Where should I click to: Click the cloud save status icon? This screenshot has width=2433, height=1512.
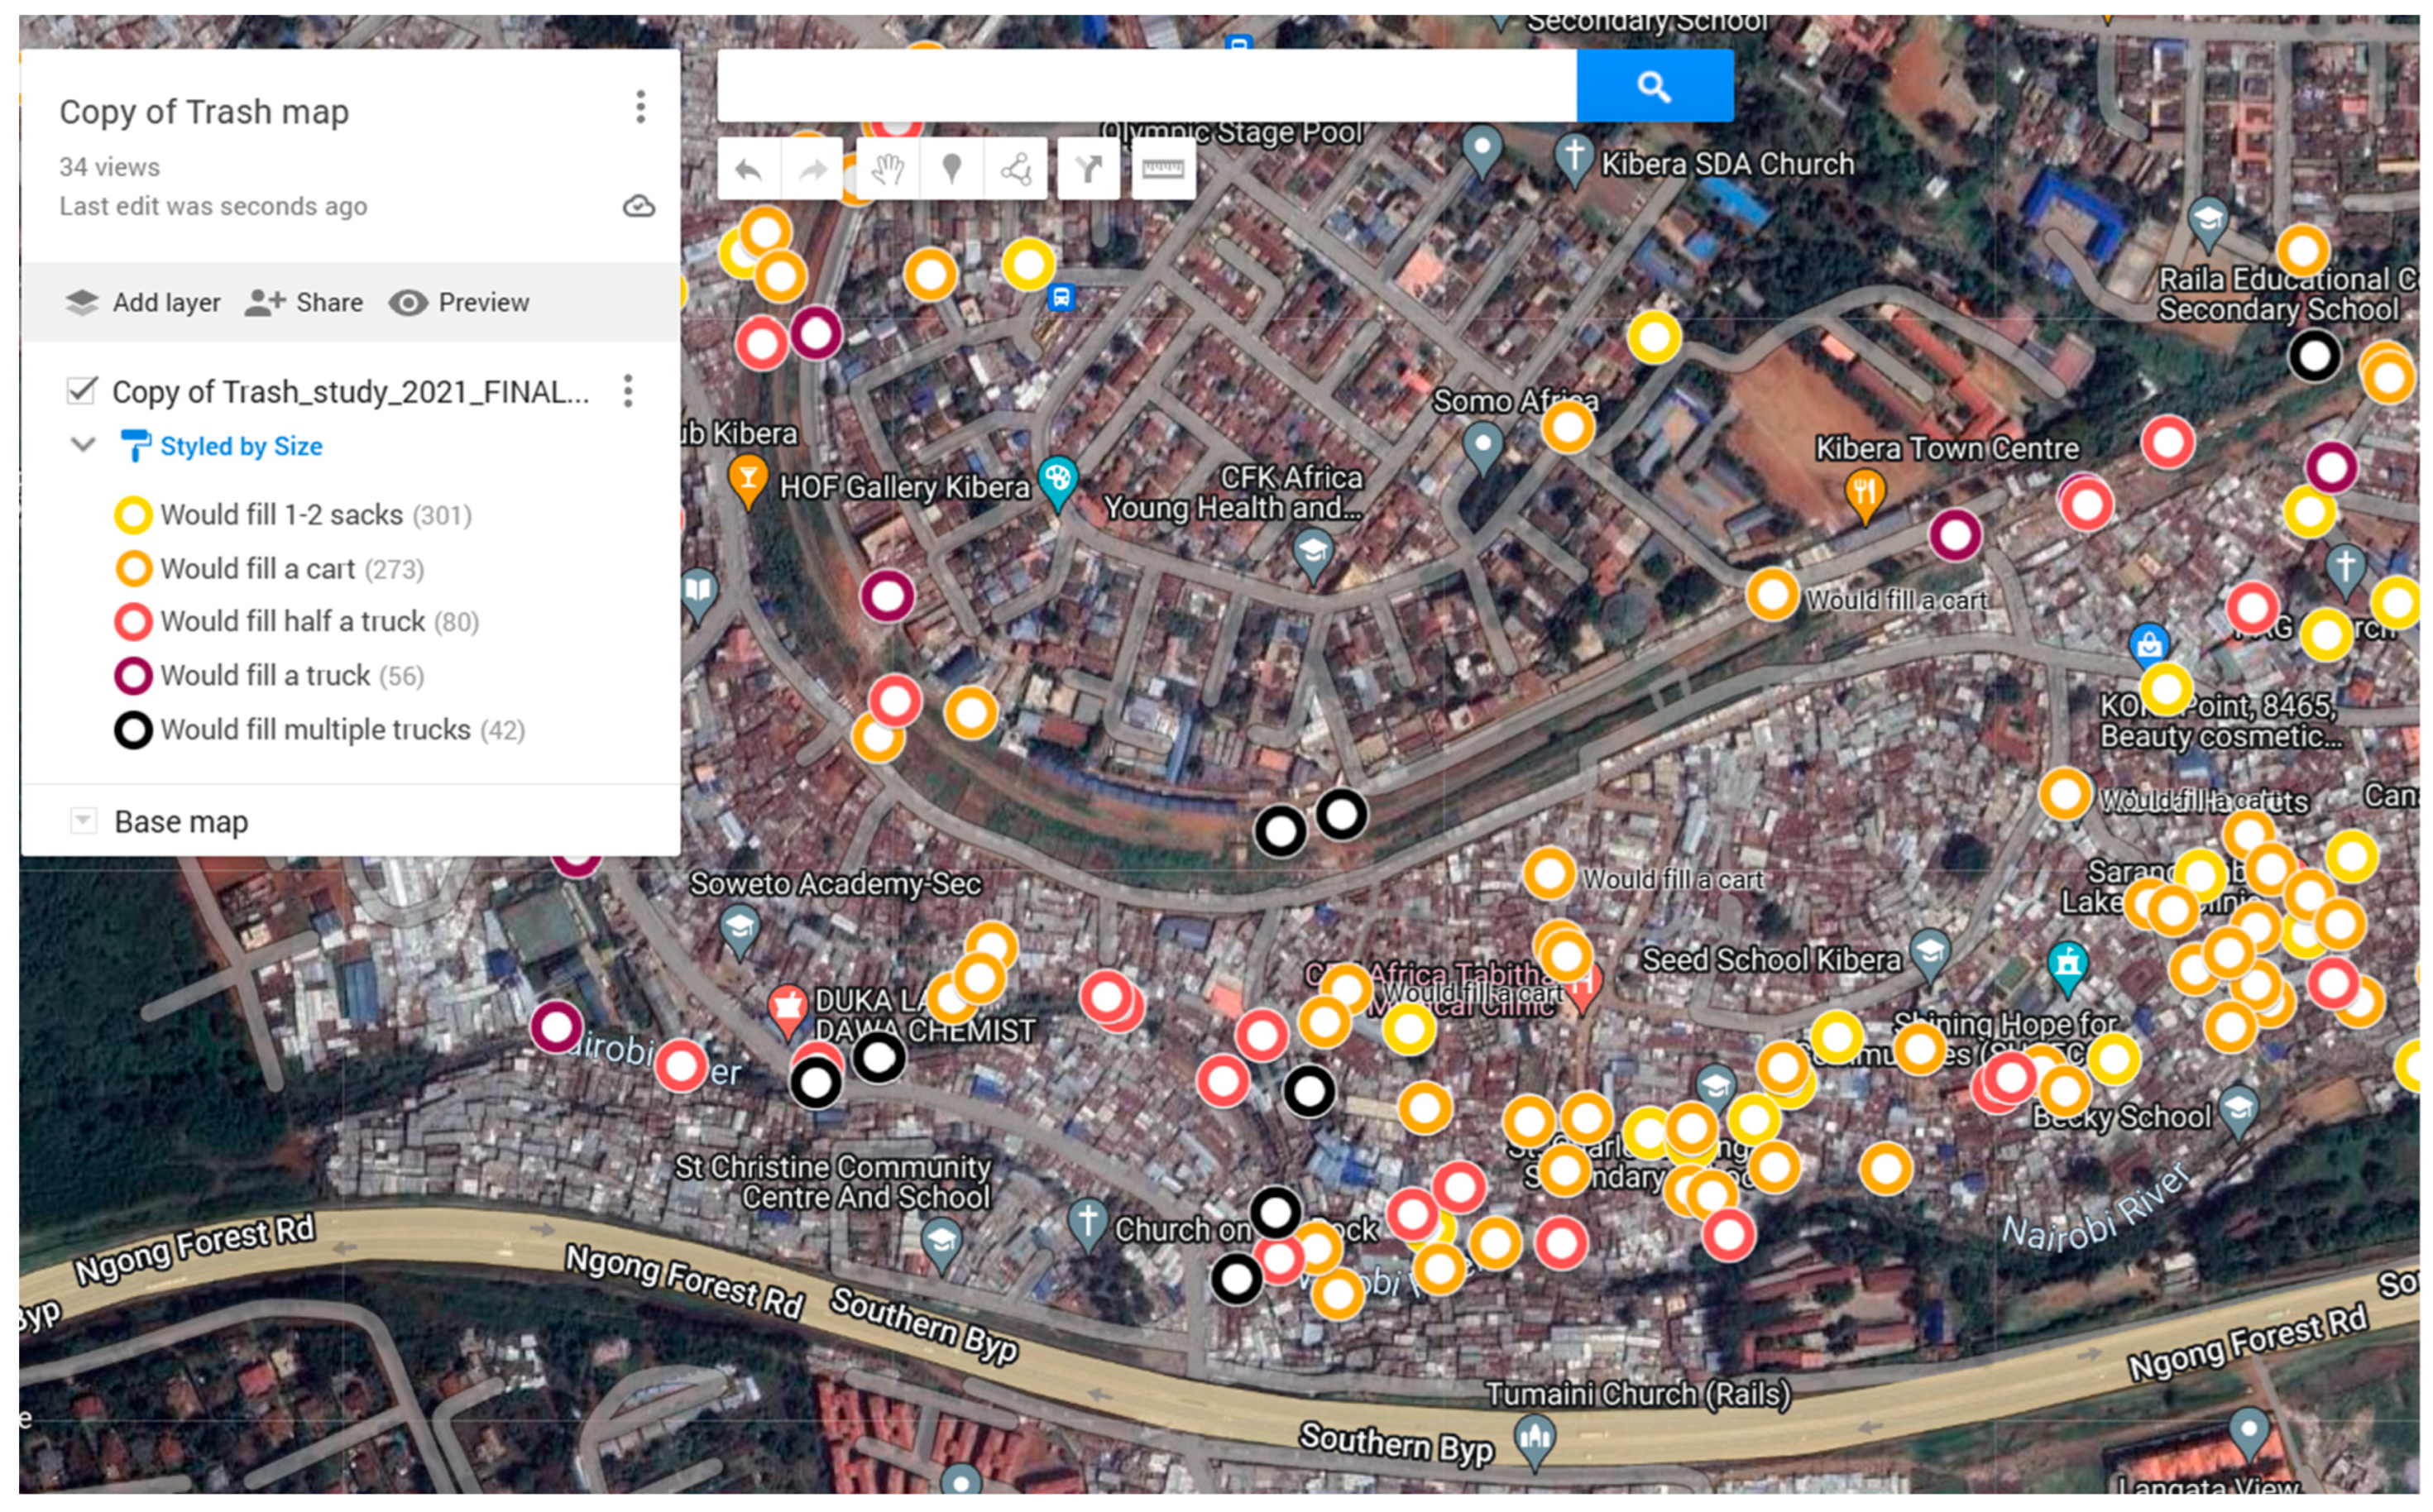[638, 206]
